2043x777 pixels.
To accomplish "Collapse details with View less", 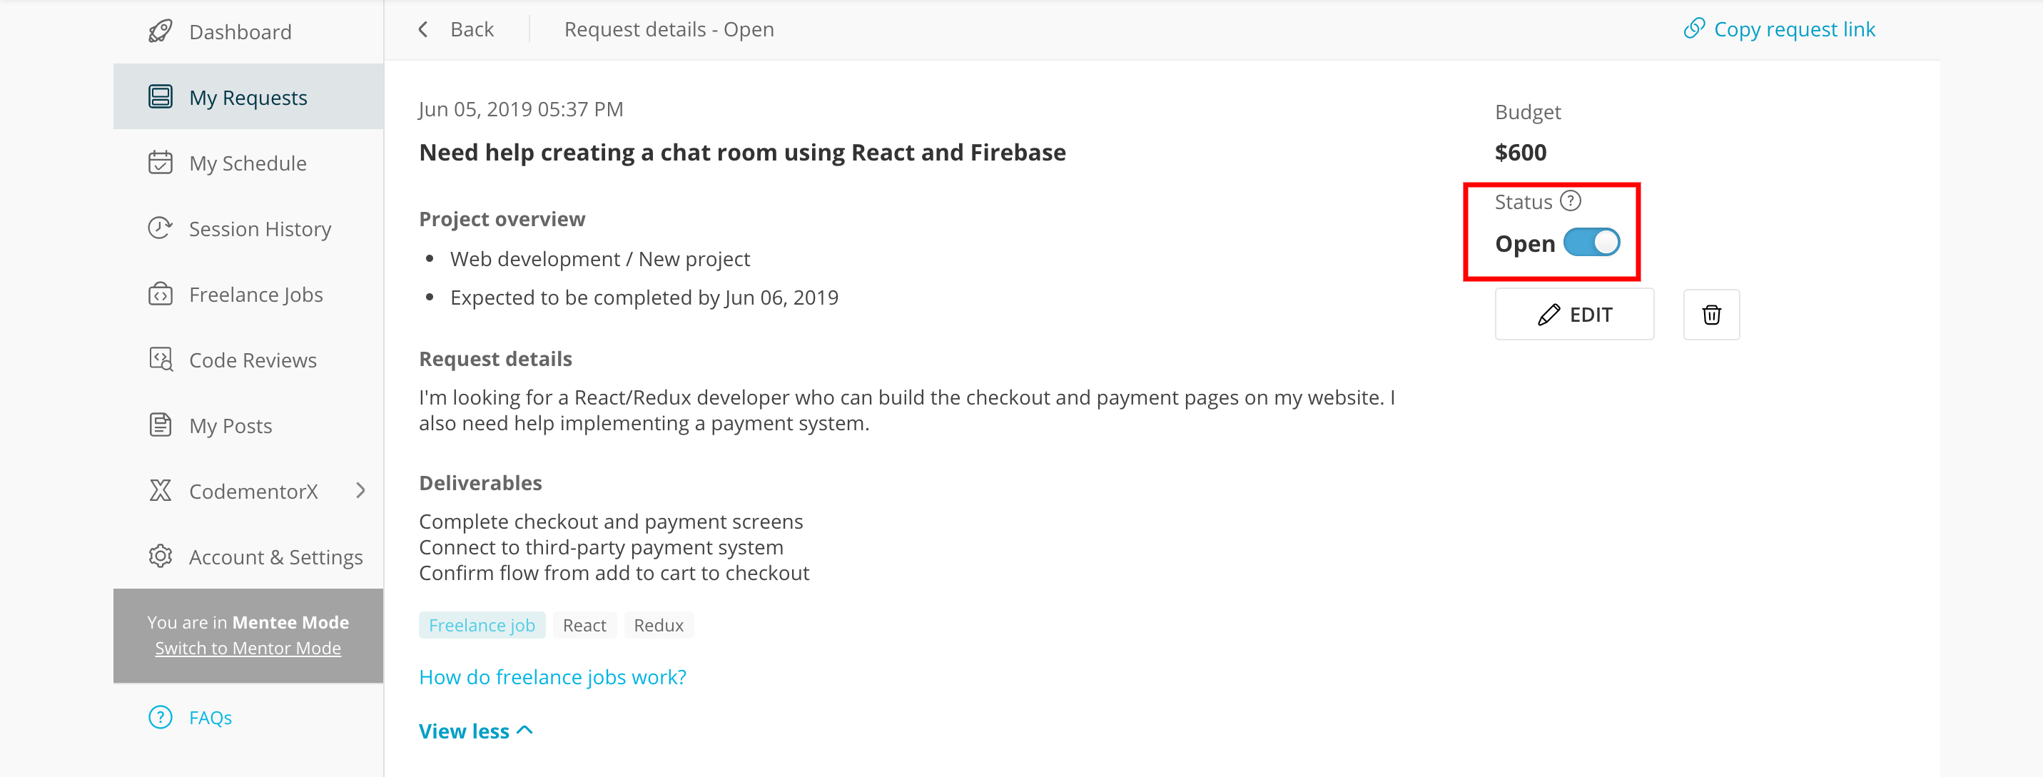I will pyautogui.click(x=476, y=731).
